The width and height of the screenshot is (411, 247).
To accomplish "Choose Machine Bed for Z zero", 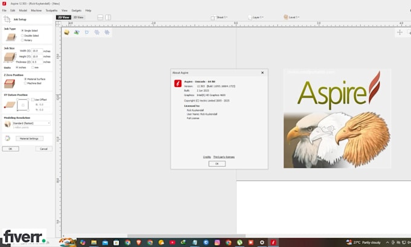I will pos(33,83).
